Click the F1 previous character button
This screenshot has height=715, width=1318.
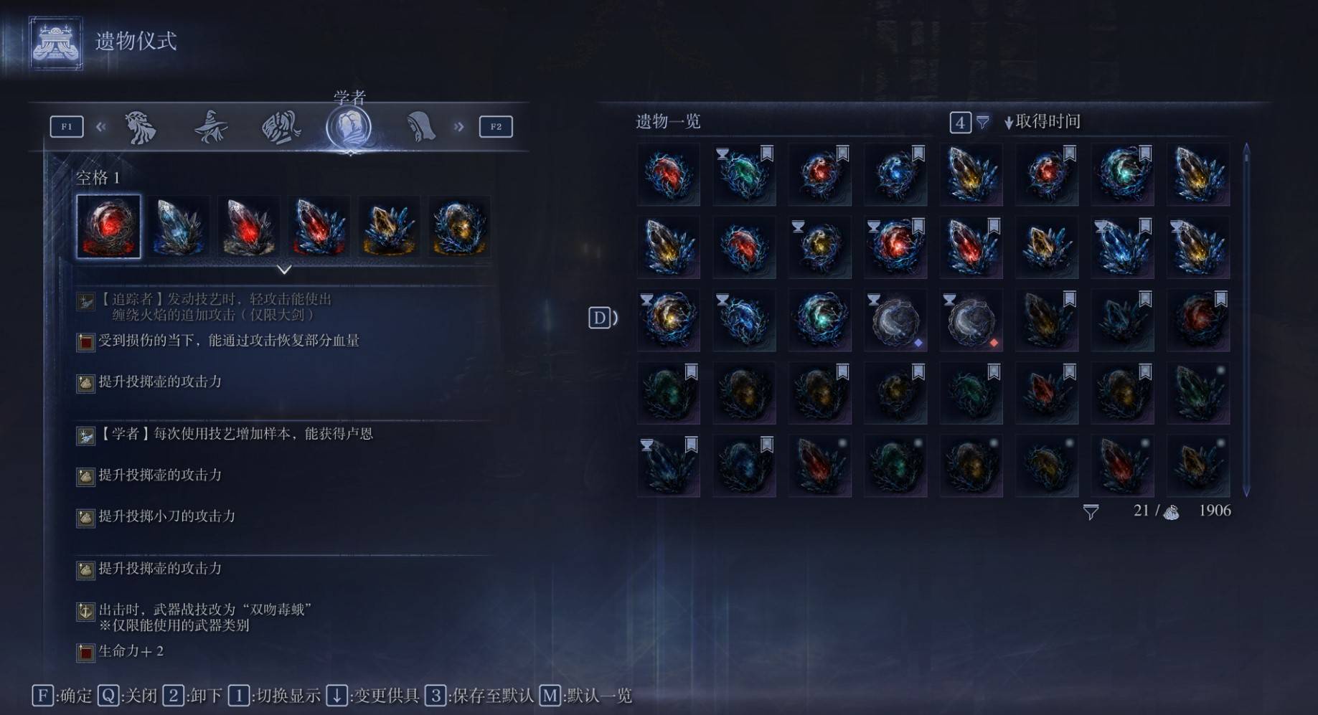pyautogui.click(x=67, y=127)
